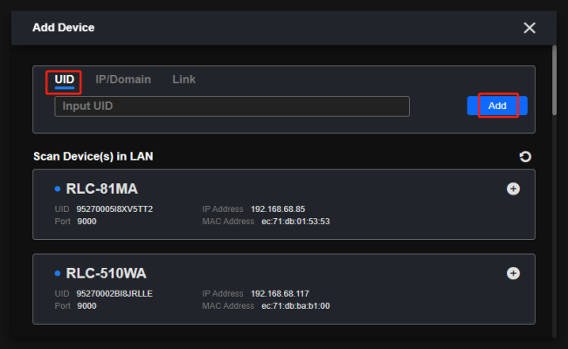Viewport: 568px width, 349px height.
Task: Click IP address 192.168.68.117
Action: point(280,294)
